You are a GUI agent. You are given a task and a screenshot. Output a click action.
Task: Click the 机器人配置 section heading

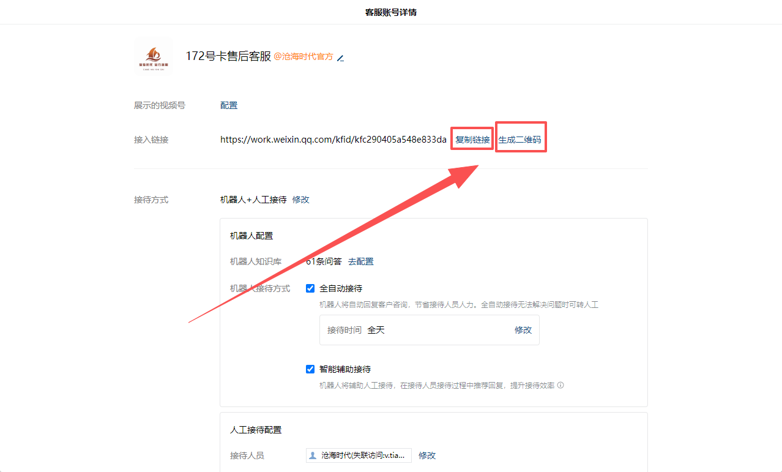click(x=251, y=236)
